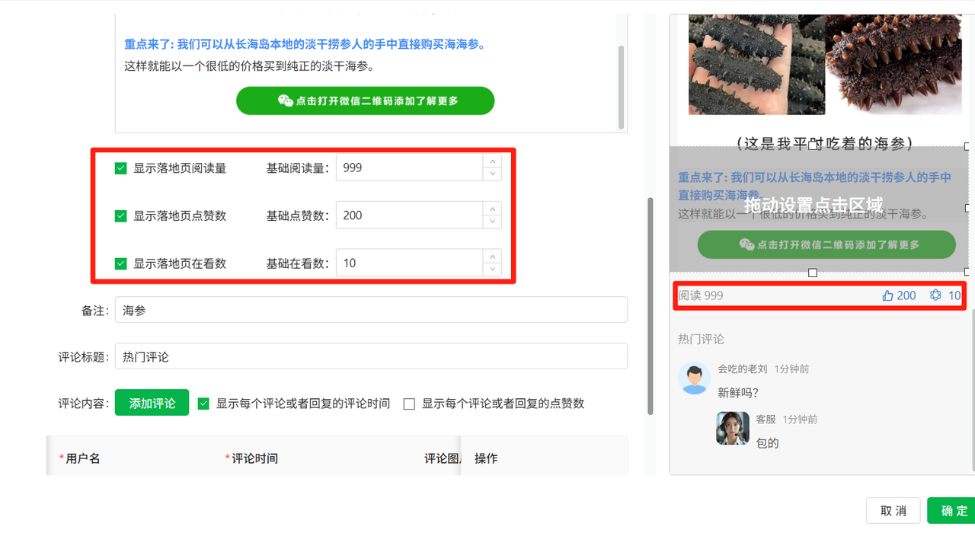
Task: Increase 基础在看数 with the up arrow
Action: pos(492,257)
